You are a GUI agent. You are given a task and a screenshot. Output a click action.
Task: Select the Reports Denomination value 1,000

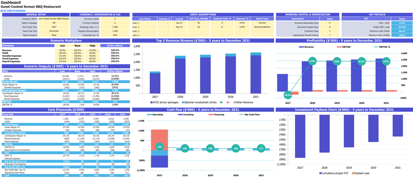[x=115, y=31]
